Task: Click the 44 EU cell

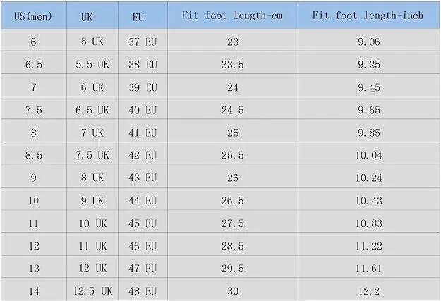Action: pos(143,201)
